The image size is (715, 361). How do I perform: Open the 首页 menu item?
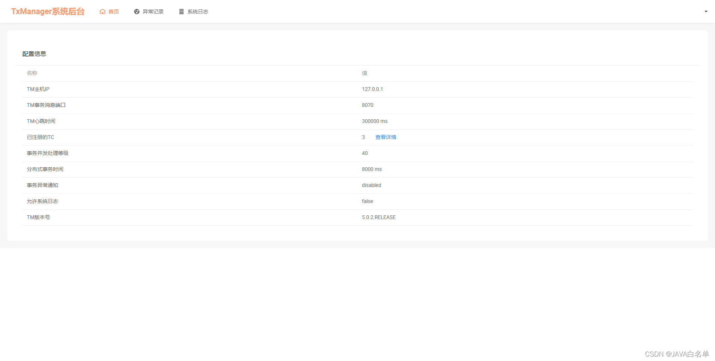coord(109,12)
